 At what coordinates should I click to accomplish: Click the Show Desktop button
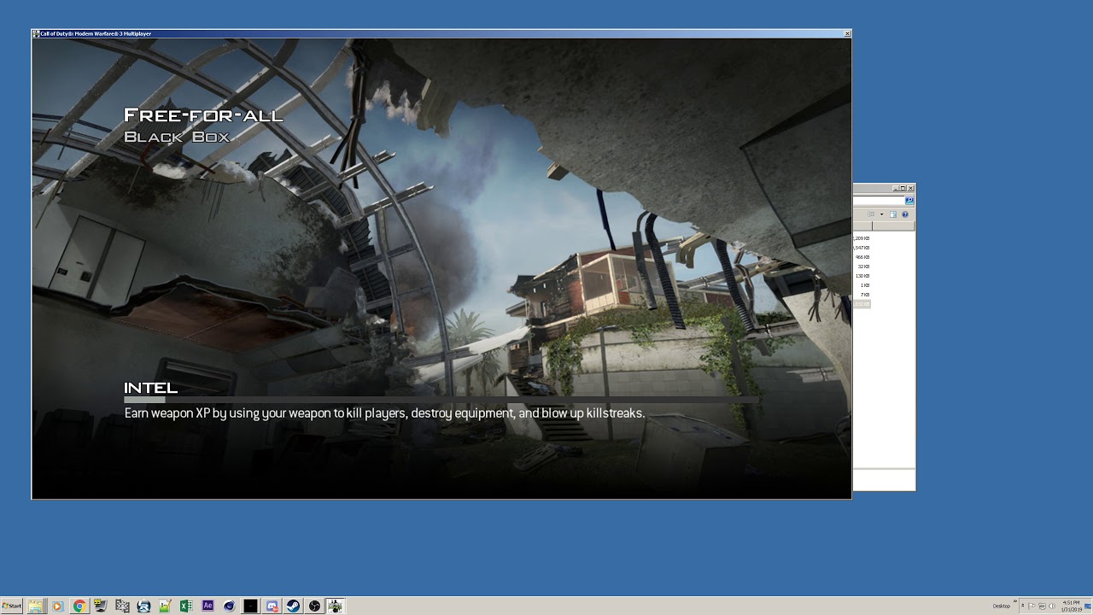[x=1088, y=606]
